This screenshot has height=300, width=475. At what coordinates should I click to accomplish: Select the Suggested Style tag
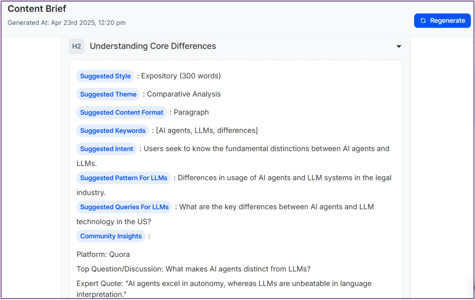tap(105, 76)
